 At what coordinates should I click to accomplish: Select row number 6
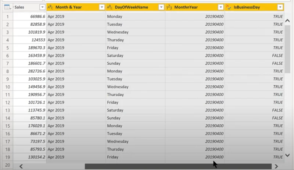click(7, 56)
